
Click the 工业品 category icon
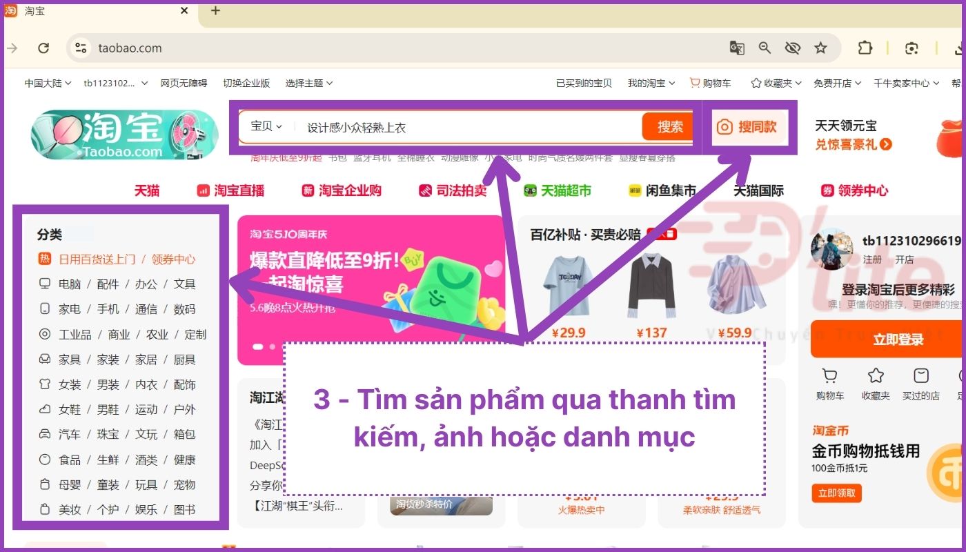45,334
